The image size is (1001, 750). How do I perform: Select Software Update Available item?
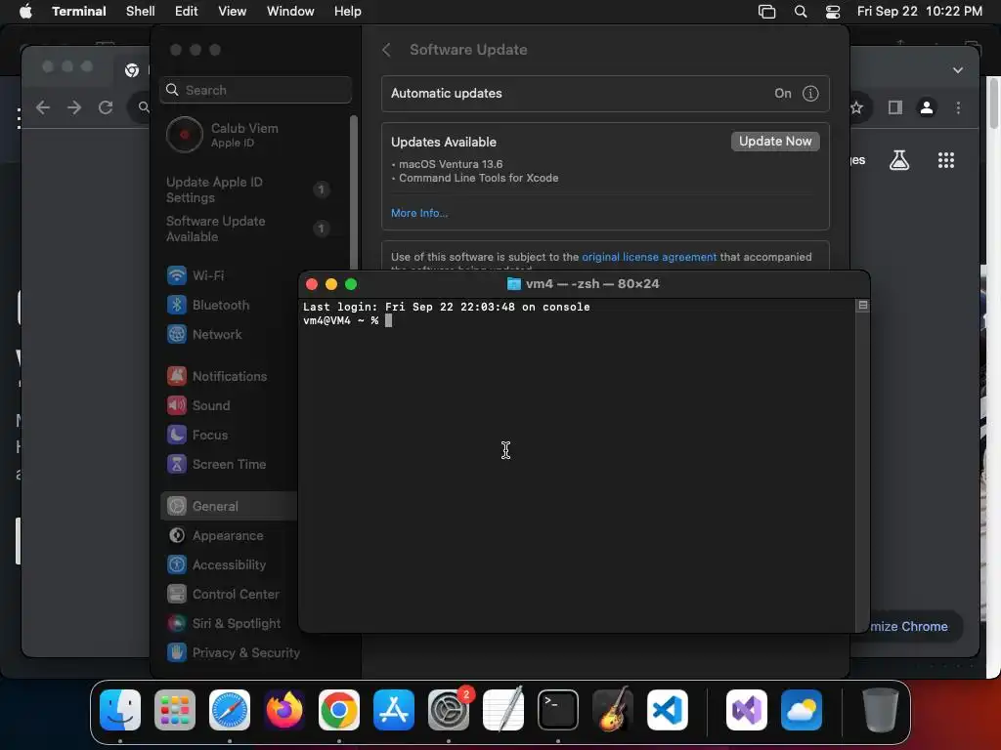(x=247, y=229)
